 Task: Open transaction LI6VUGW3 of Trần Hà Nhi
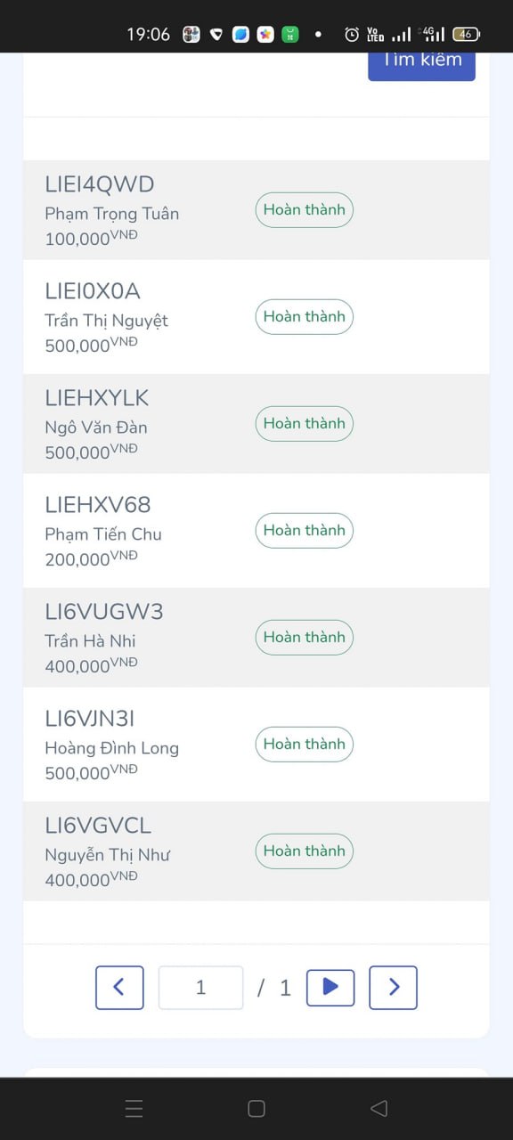tap(256, 638)
